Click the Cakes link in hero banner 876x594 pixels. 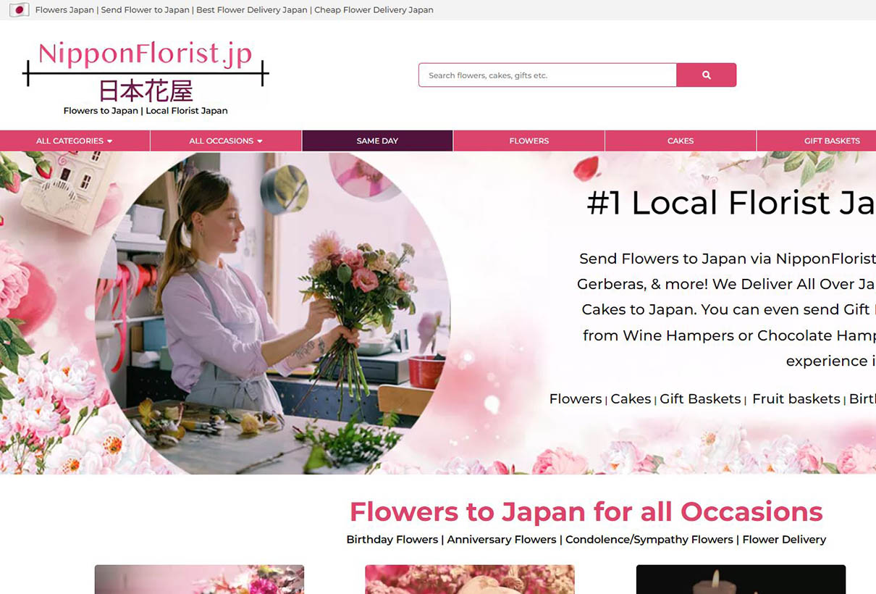(631, 399)
